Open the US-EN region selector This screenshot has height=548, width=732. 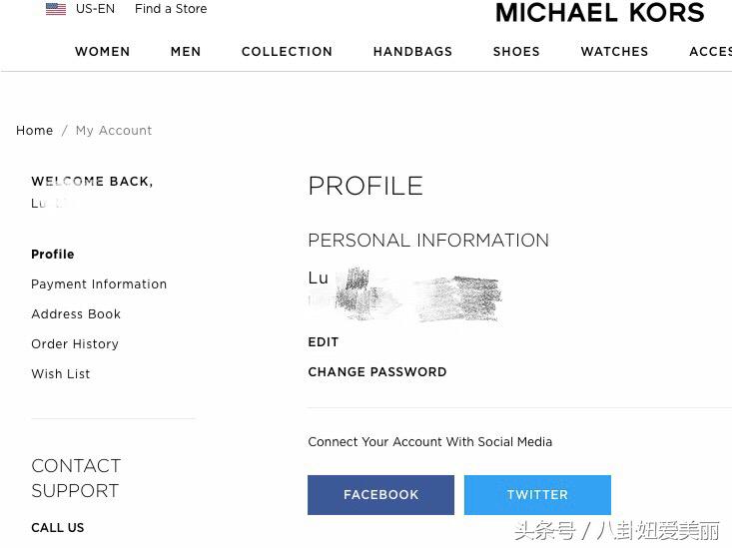pos(95,9)
